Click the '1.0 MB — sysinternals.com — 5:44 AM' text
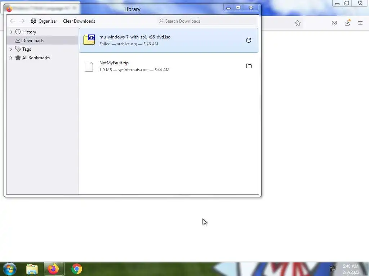This screenshot has height=276, width=369. [x=134, y=70]
